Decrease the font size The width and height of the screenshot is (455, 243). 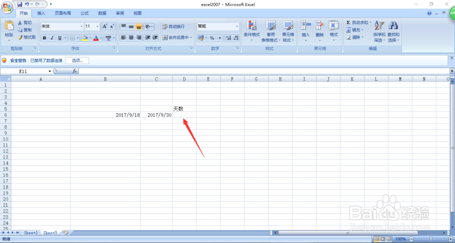(x=112, y=26)
